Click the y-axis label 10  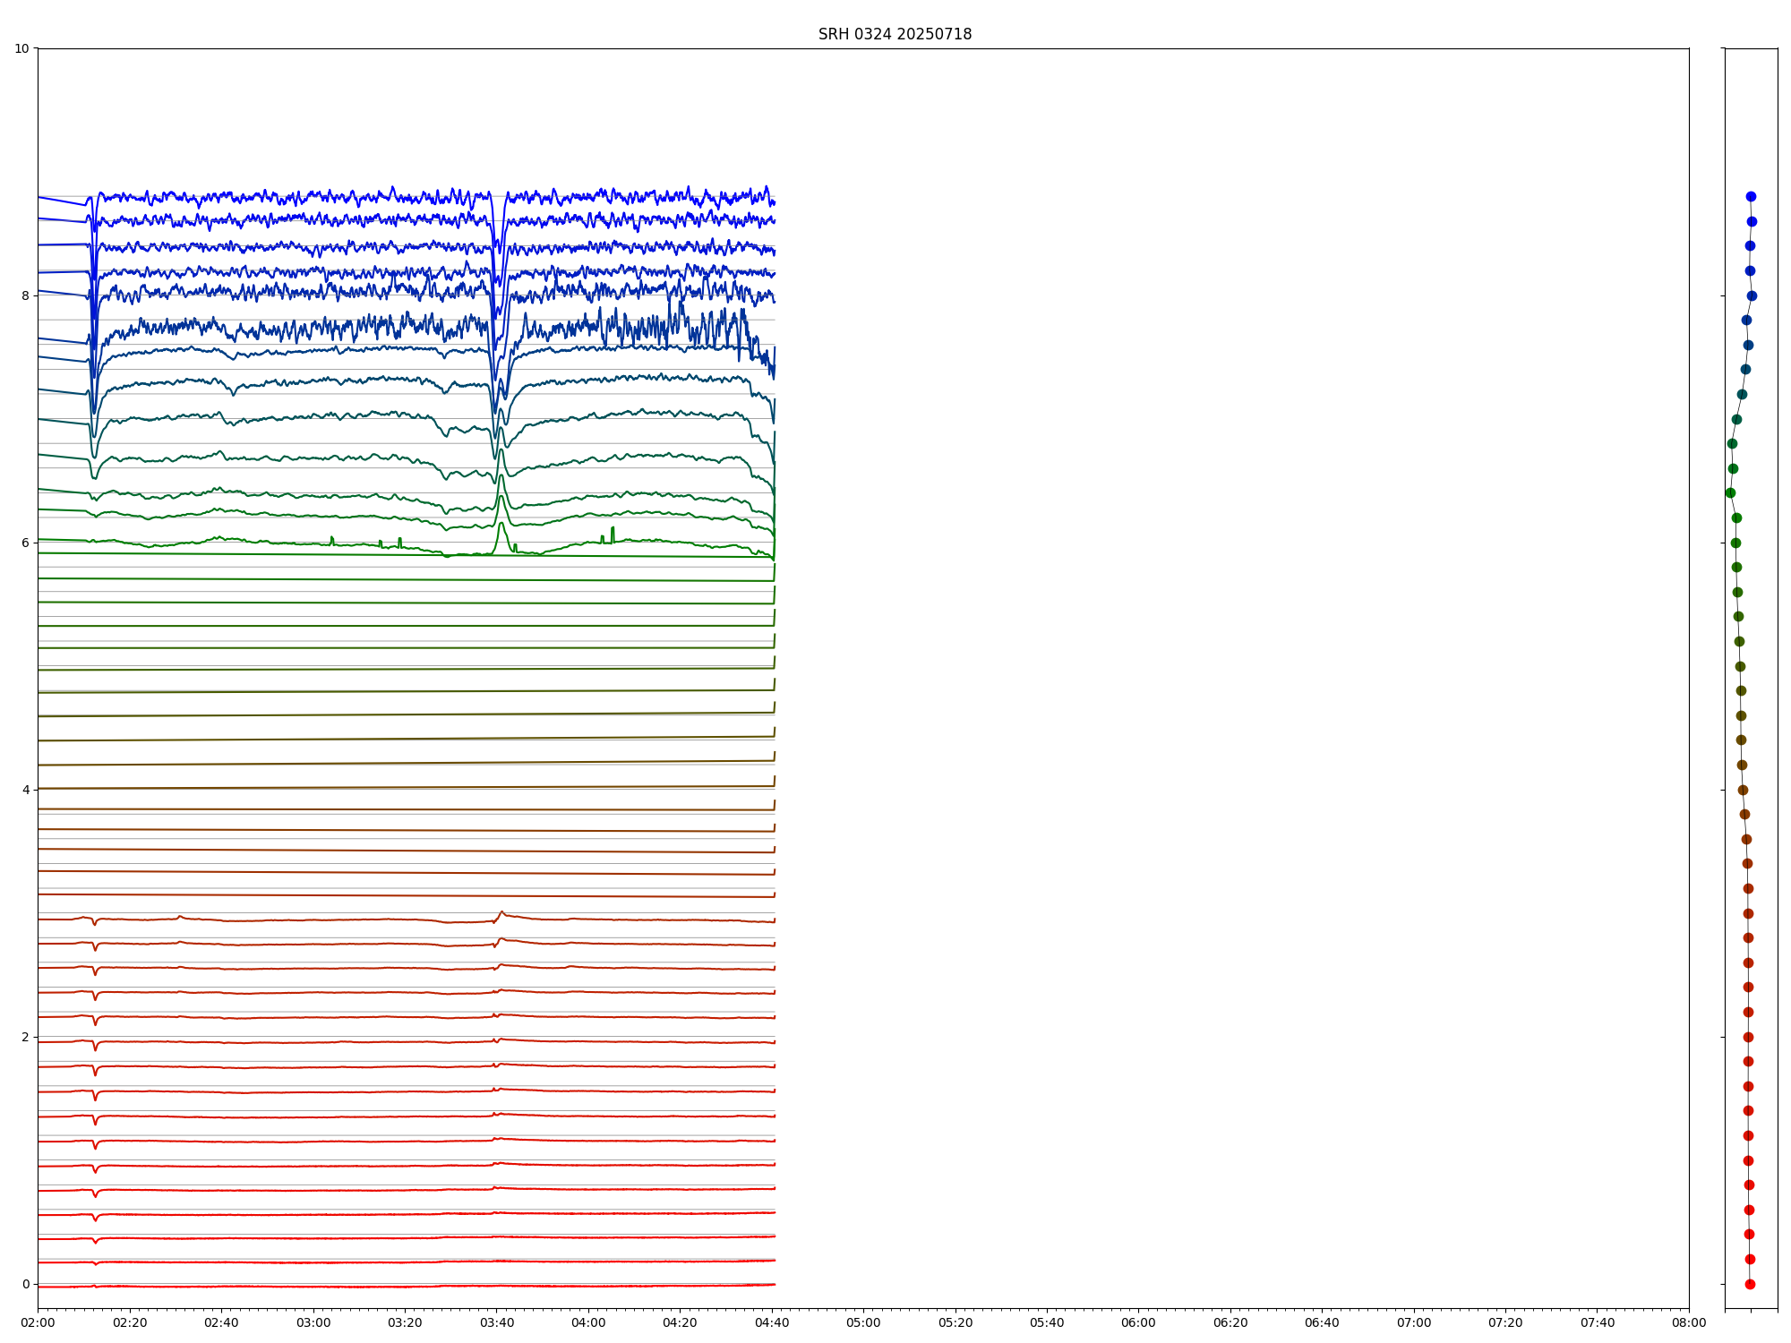click(x=21, y=48)
